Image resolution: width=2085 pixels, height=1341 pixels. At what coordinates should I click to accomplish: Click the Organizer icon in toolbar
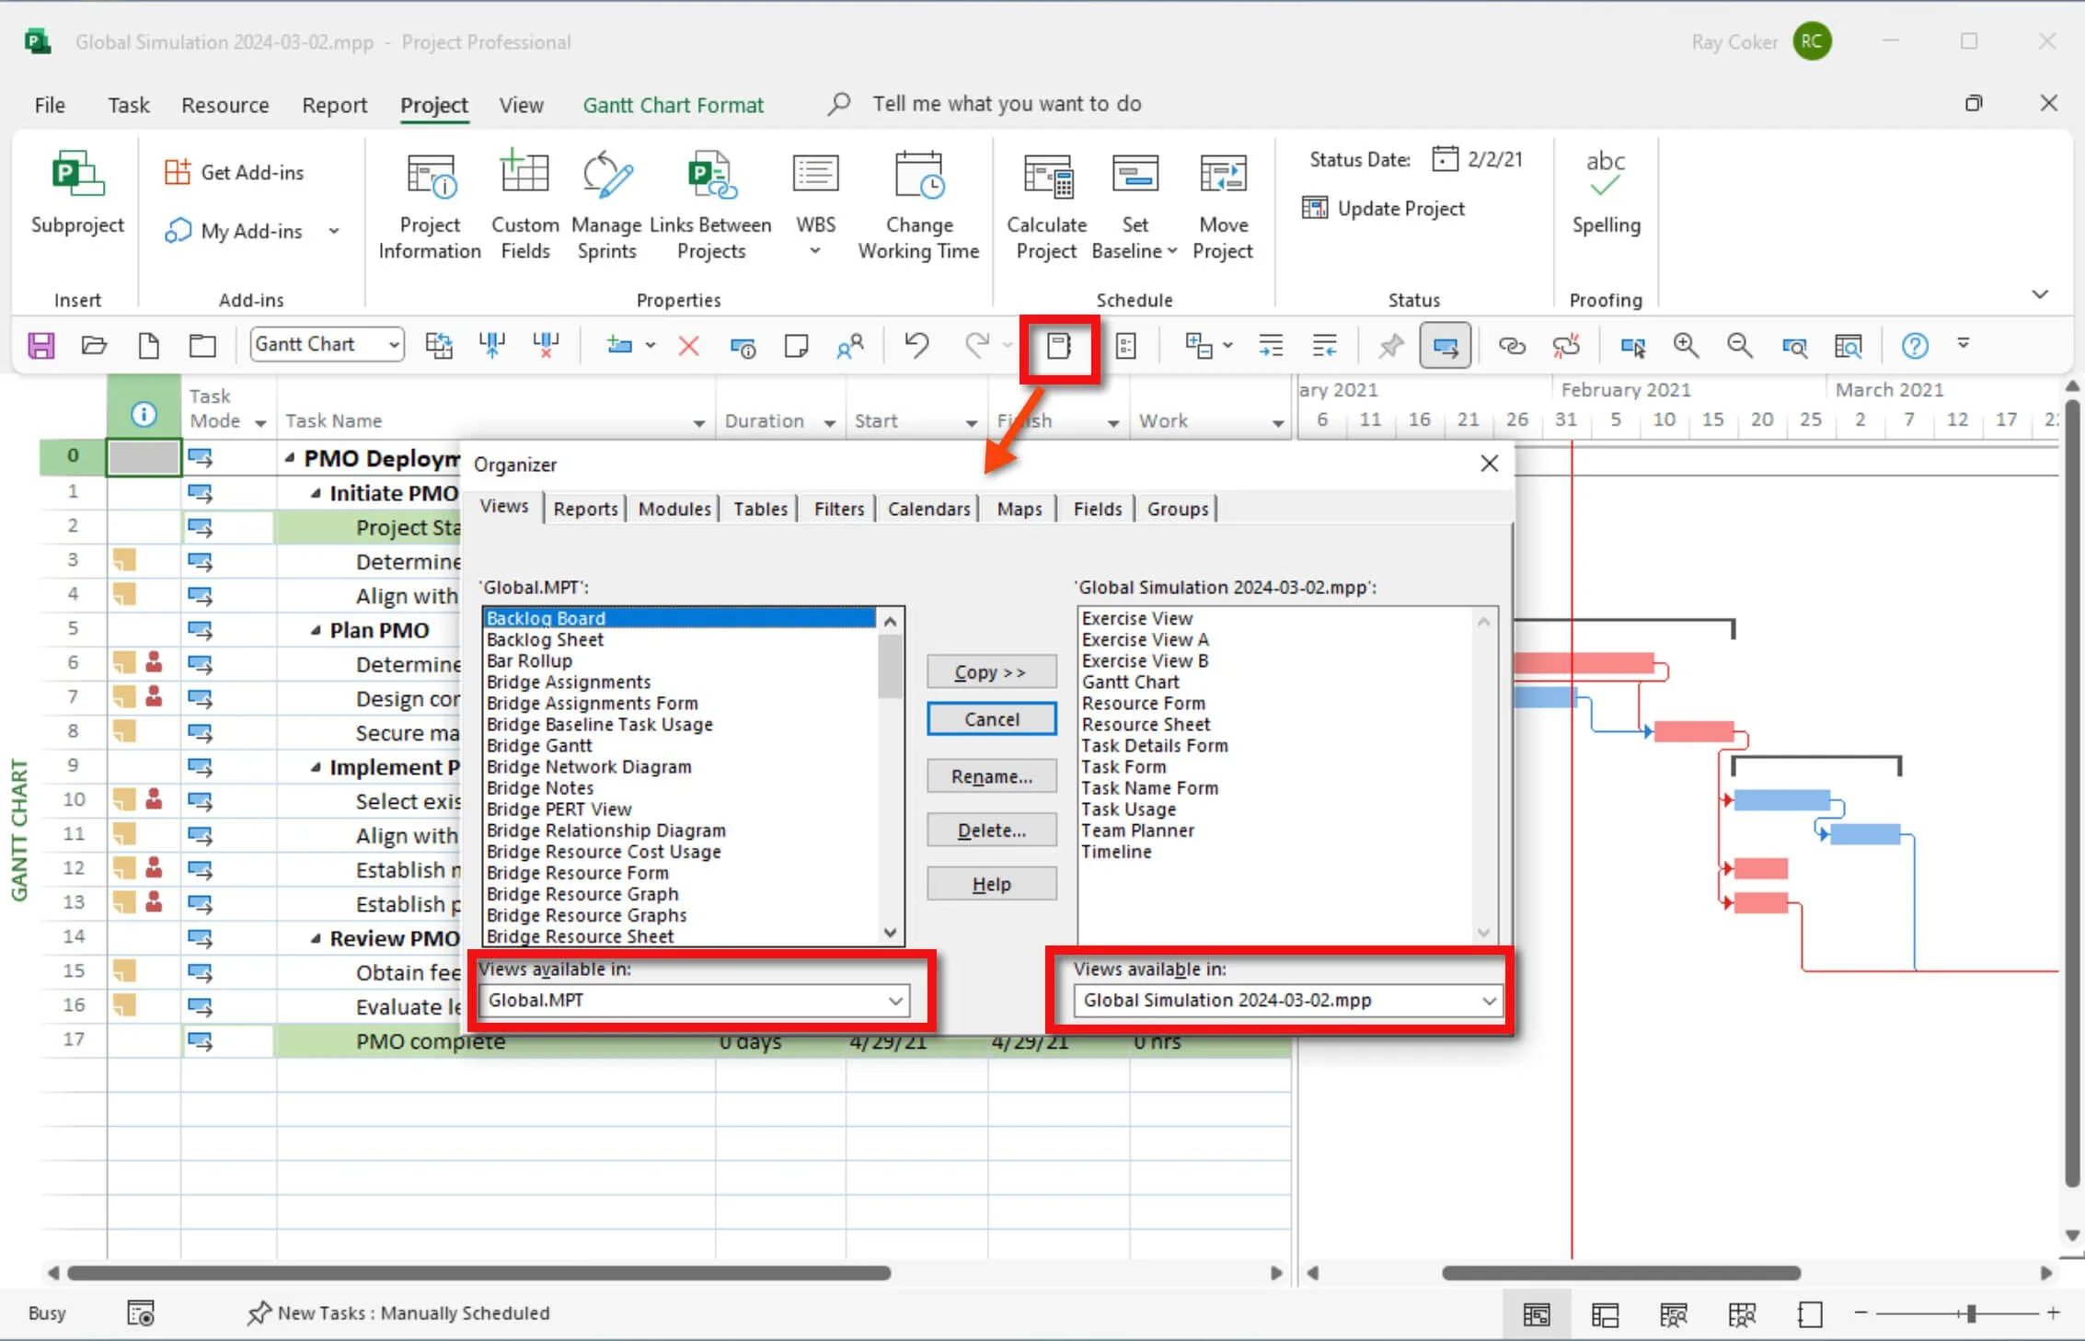tap(1059, 347)
